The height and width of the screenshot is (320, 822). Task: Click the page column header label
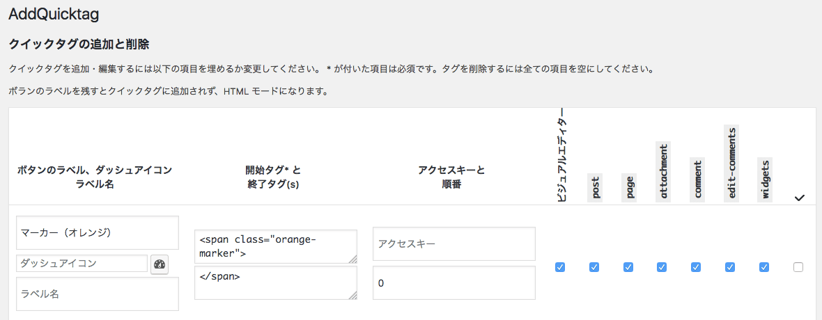[x=629, y=188]
